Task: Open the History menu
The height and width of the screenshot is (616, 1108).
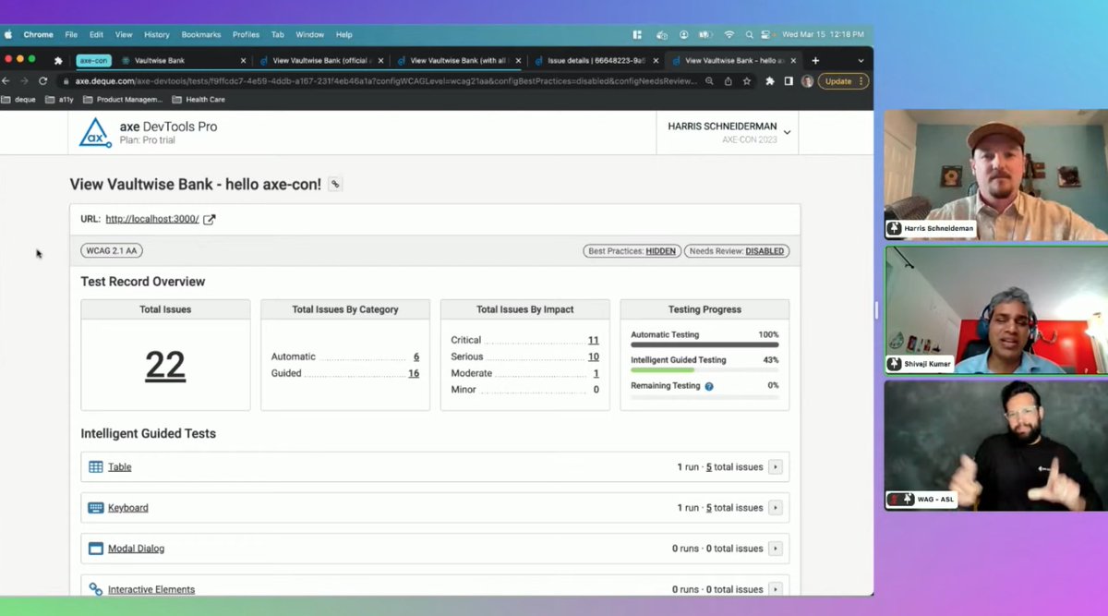Action: click(157, 34)
